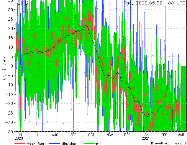Click the 'Min/Max' legend label

68,144
